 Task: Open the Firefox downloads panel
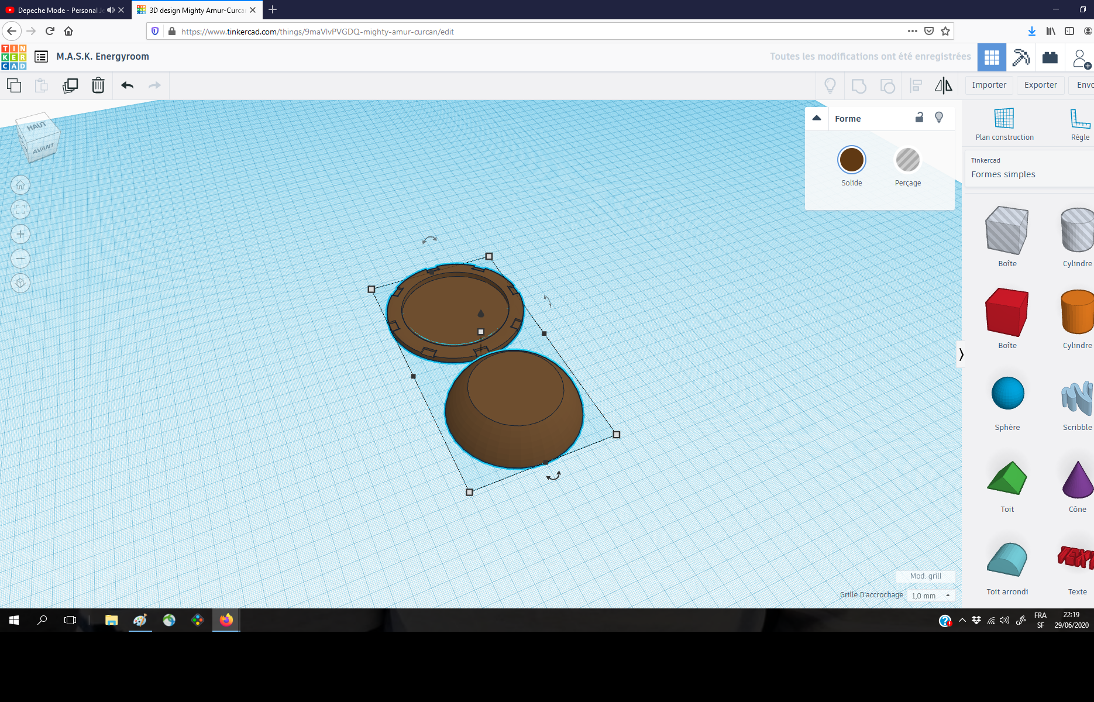point(1032,31)
